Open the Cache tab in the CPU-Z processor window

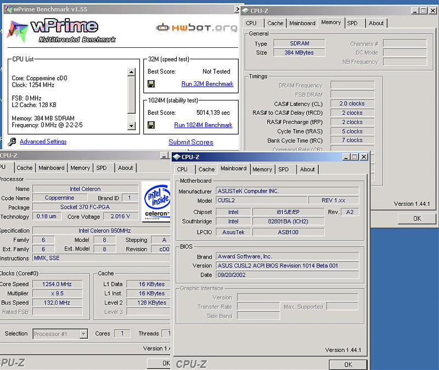[x=25, y=168]
